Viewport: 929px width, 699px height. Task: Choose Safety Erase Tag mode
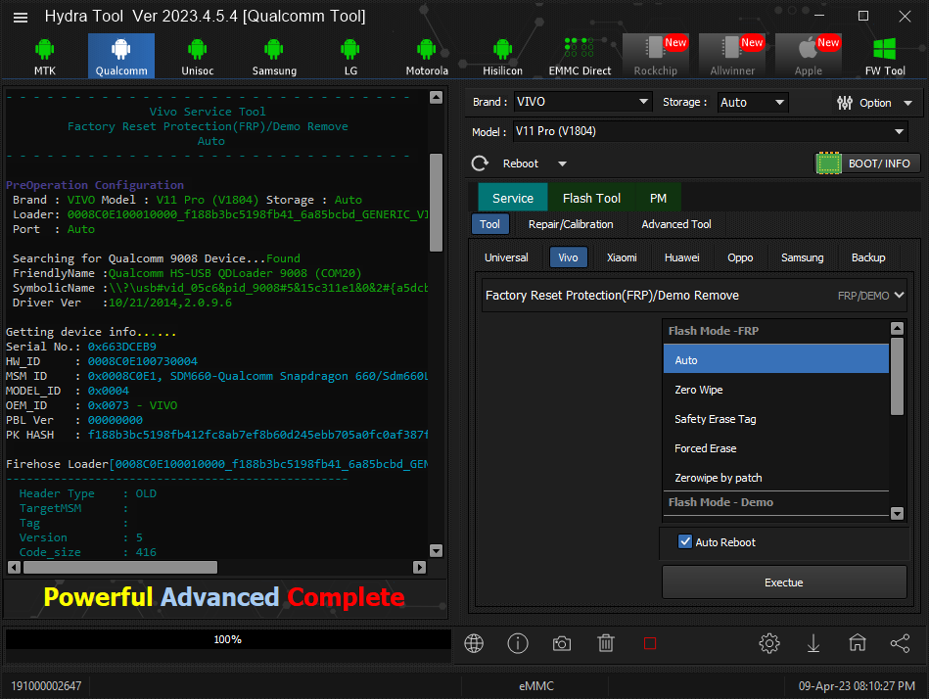[x=776, y=419]
